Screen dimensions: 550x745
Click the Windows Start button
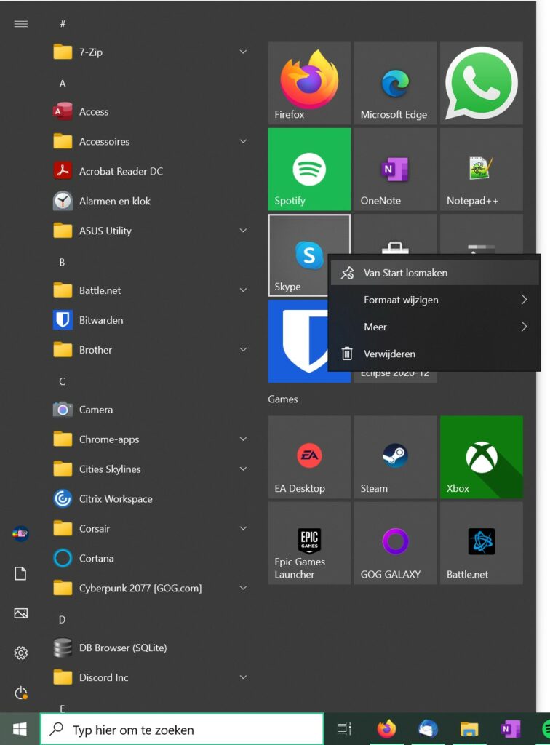[x=20, y=729]
